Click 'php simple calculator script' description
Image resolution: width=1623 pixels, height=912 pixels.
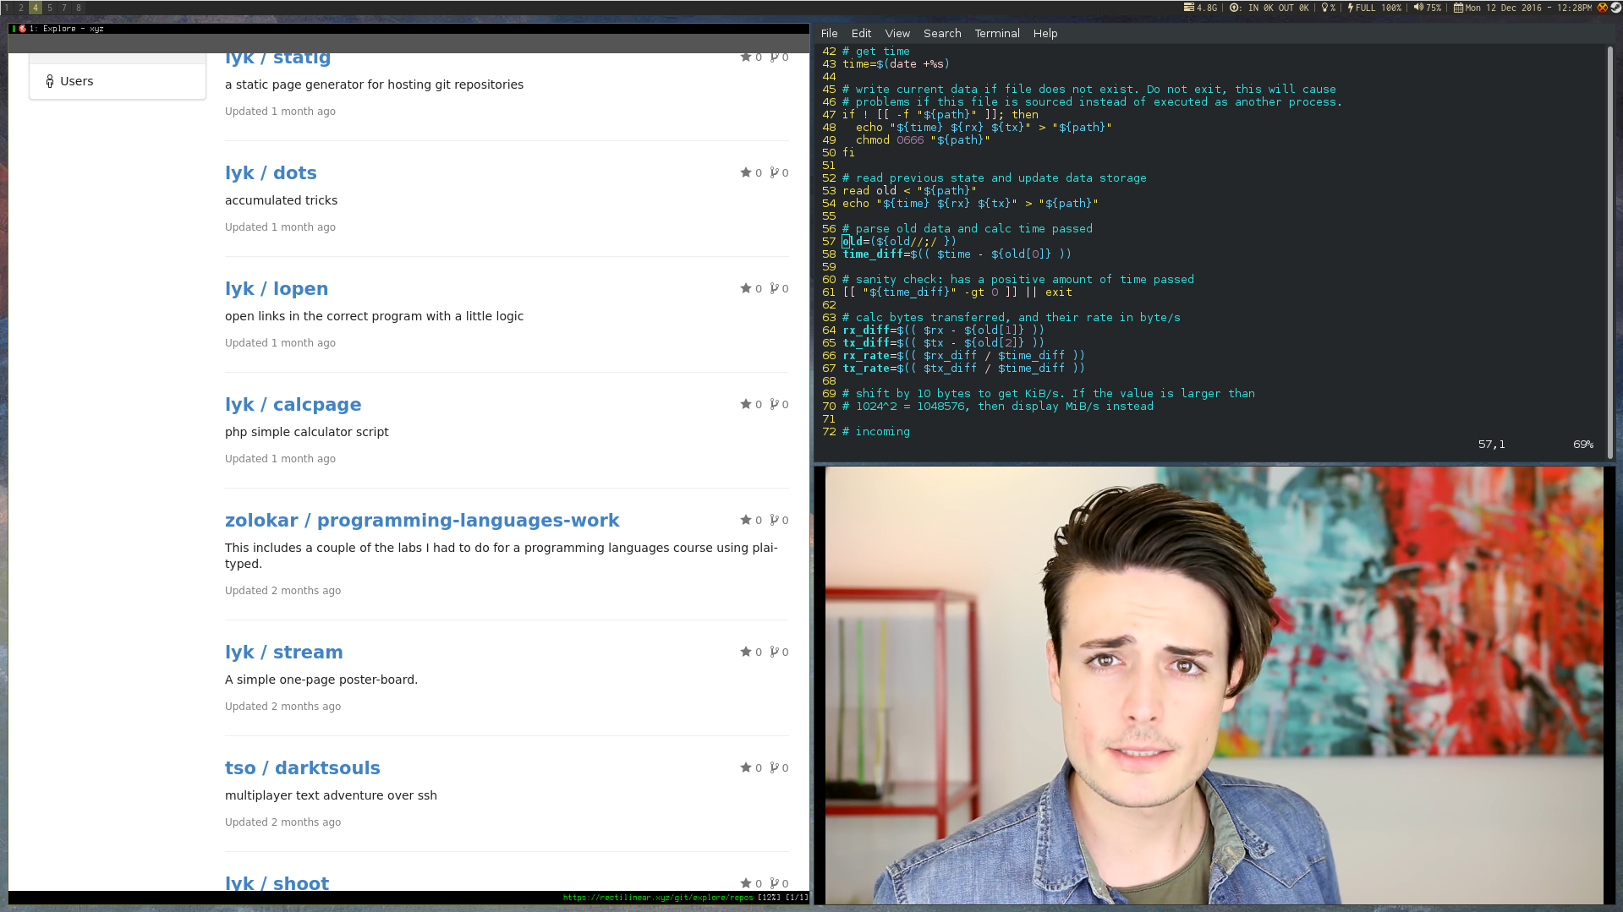306,432
